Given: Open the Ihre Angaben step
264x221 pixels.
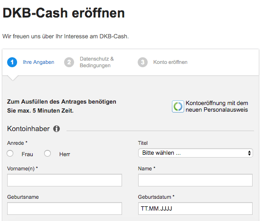Looking at the screenshot, I should (38, 62).
